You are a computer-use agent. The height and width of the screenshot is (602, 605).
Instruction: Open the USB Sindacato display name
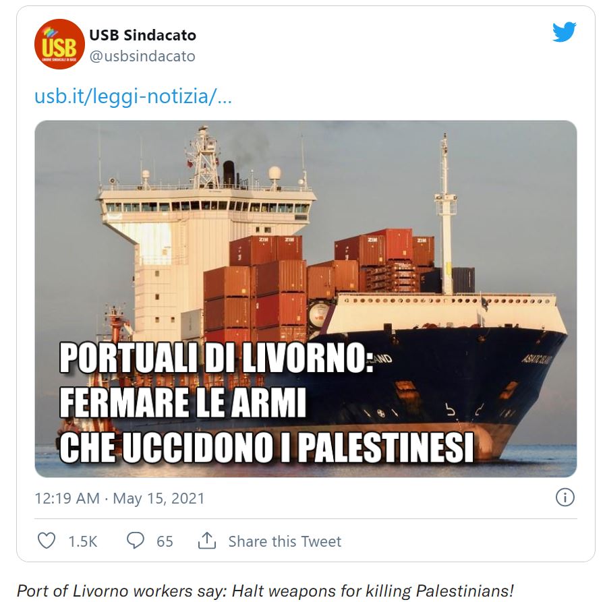pos(142,35)
